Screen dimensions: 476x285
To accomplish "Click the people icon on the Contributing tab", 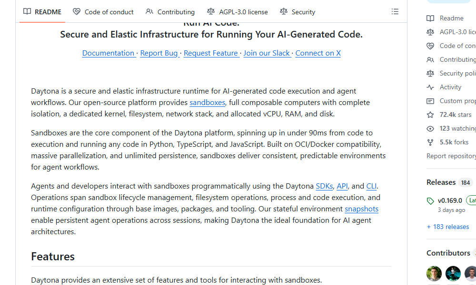I will point(149,11).
